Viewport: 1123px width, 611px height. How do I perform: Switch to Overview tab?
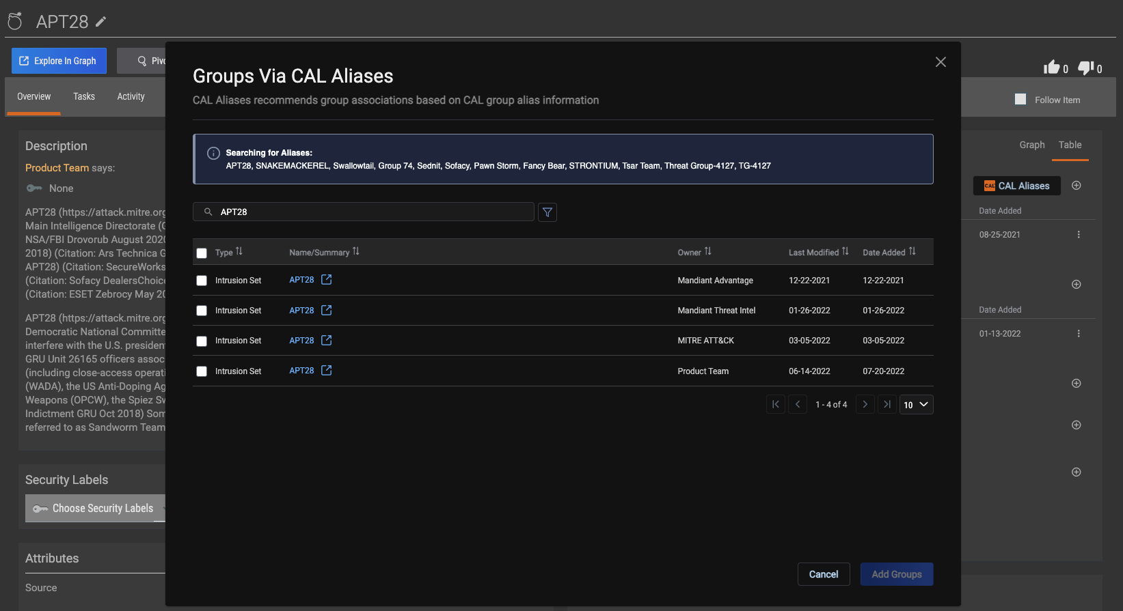pos(33,96)
